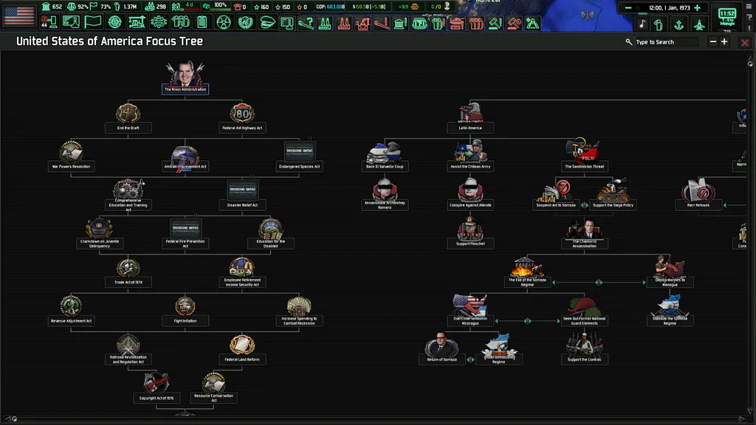
Task: Select Support Pinochet focus
Action: click(x=470, y=233)
